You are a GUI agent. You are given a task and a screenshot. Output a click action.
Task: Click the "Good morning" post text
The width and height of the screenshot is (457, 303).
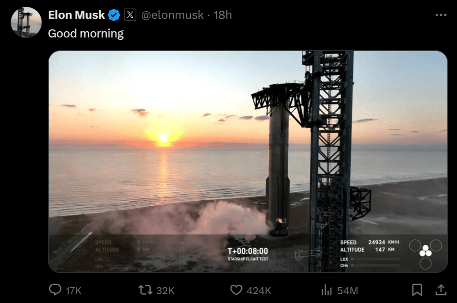point(85,34)
